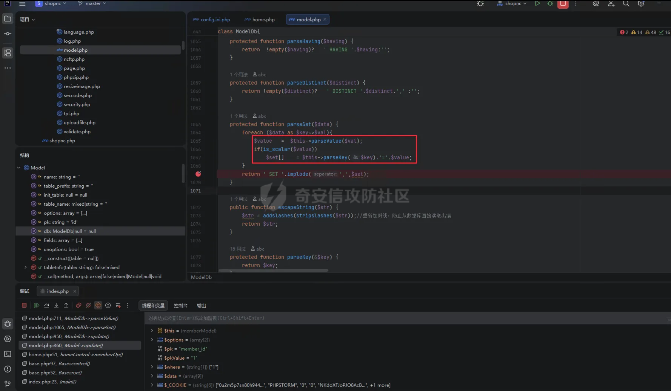
Task: Select home.php:51 memberOp() stack frame
Action: pyautogui.click(x=75, y=354)
